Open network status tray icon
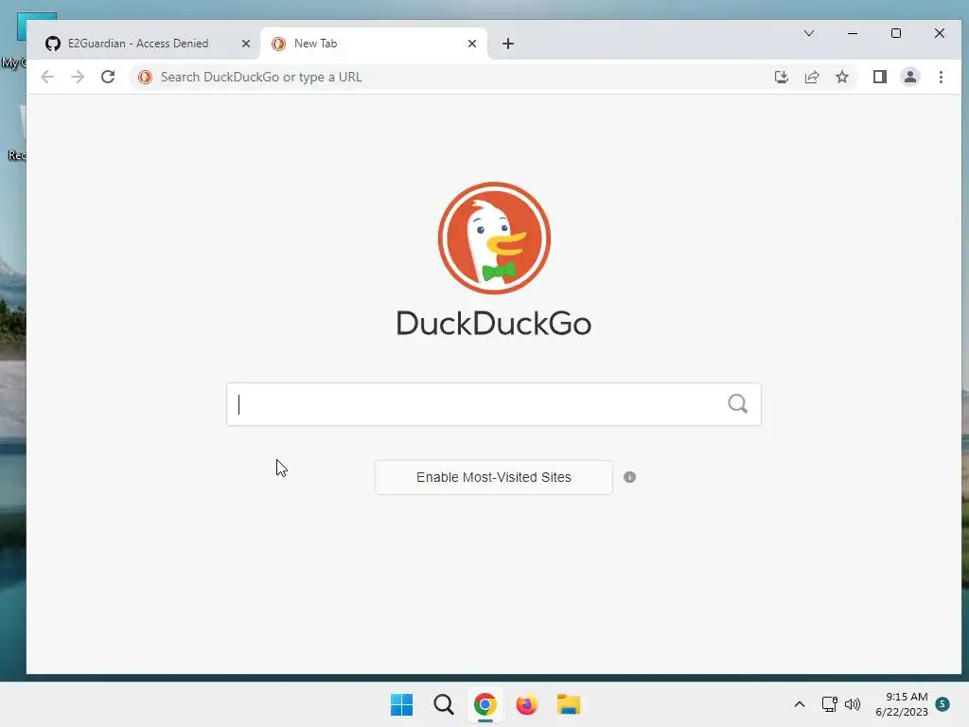Image resolution: width=969 pixels, height=727 pixels. point(829,704)
